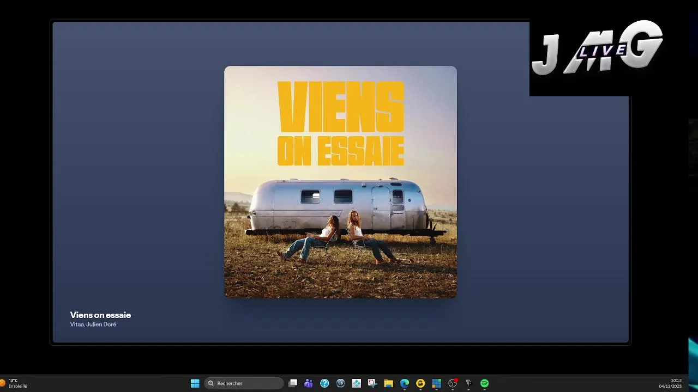Screen dimensions: 698x392
Task: Open the blue question mark help app
Action: (x=324, y=383)
